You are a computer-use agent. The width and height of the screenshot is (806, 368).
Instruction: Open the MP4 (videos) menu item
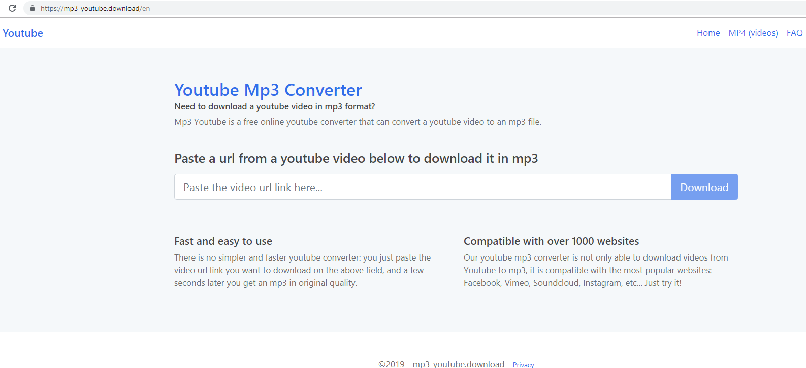pos(753,33)
